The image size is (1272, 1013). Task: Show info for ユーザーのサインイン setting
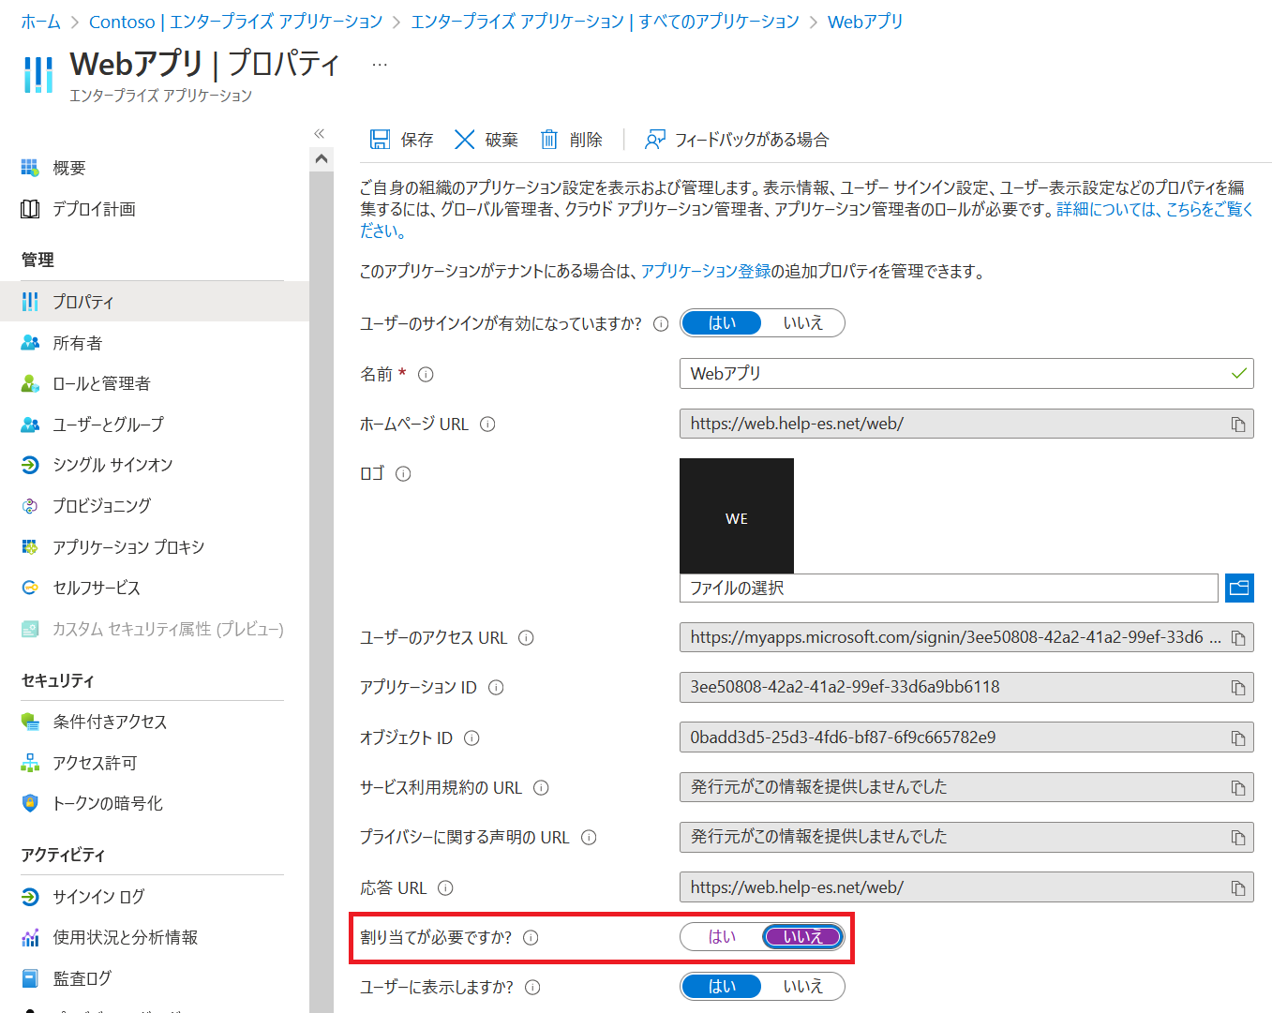tap(661, 324)
